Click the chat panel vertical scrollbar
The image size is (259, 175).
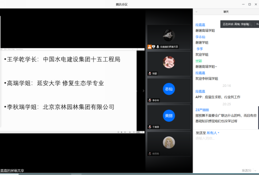[259, 118]
